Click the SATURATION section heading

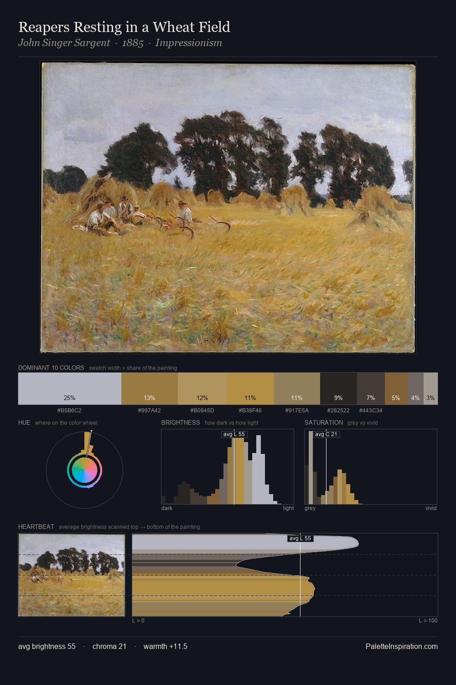(x=324, y=422)
